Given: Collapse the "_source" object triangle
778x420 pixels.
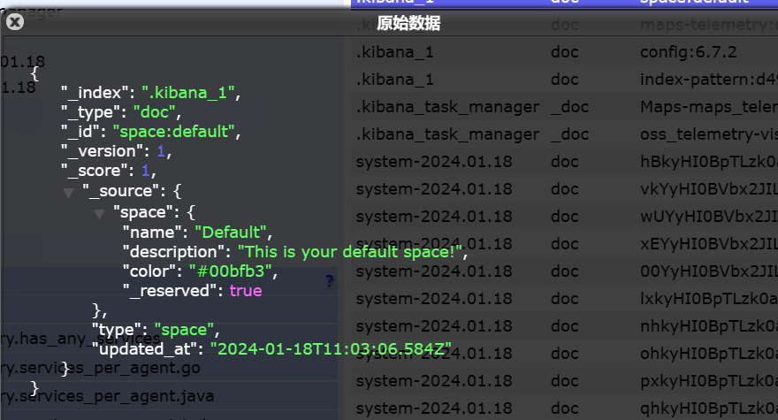Looking at the screenshot, I should [68, 193].
